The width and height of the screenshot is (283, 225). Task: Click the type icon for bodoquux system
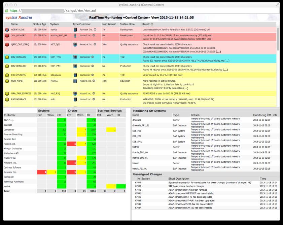(x=75, y=75)
